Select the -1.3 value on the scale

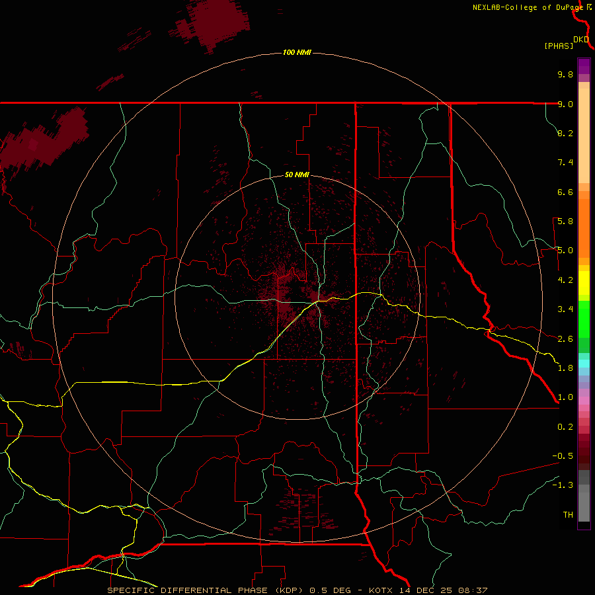pyautogui.click(x=563, y=485)
